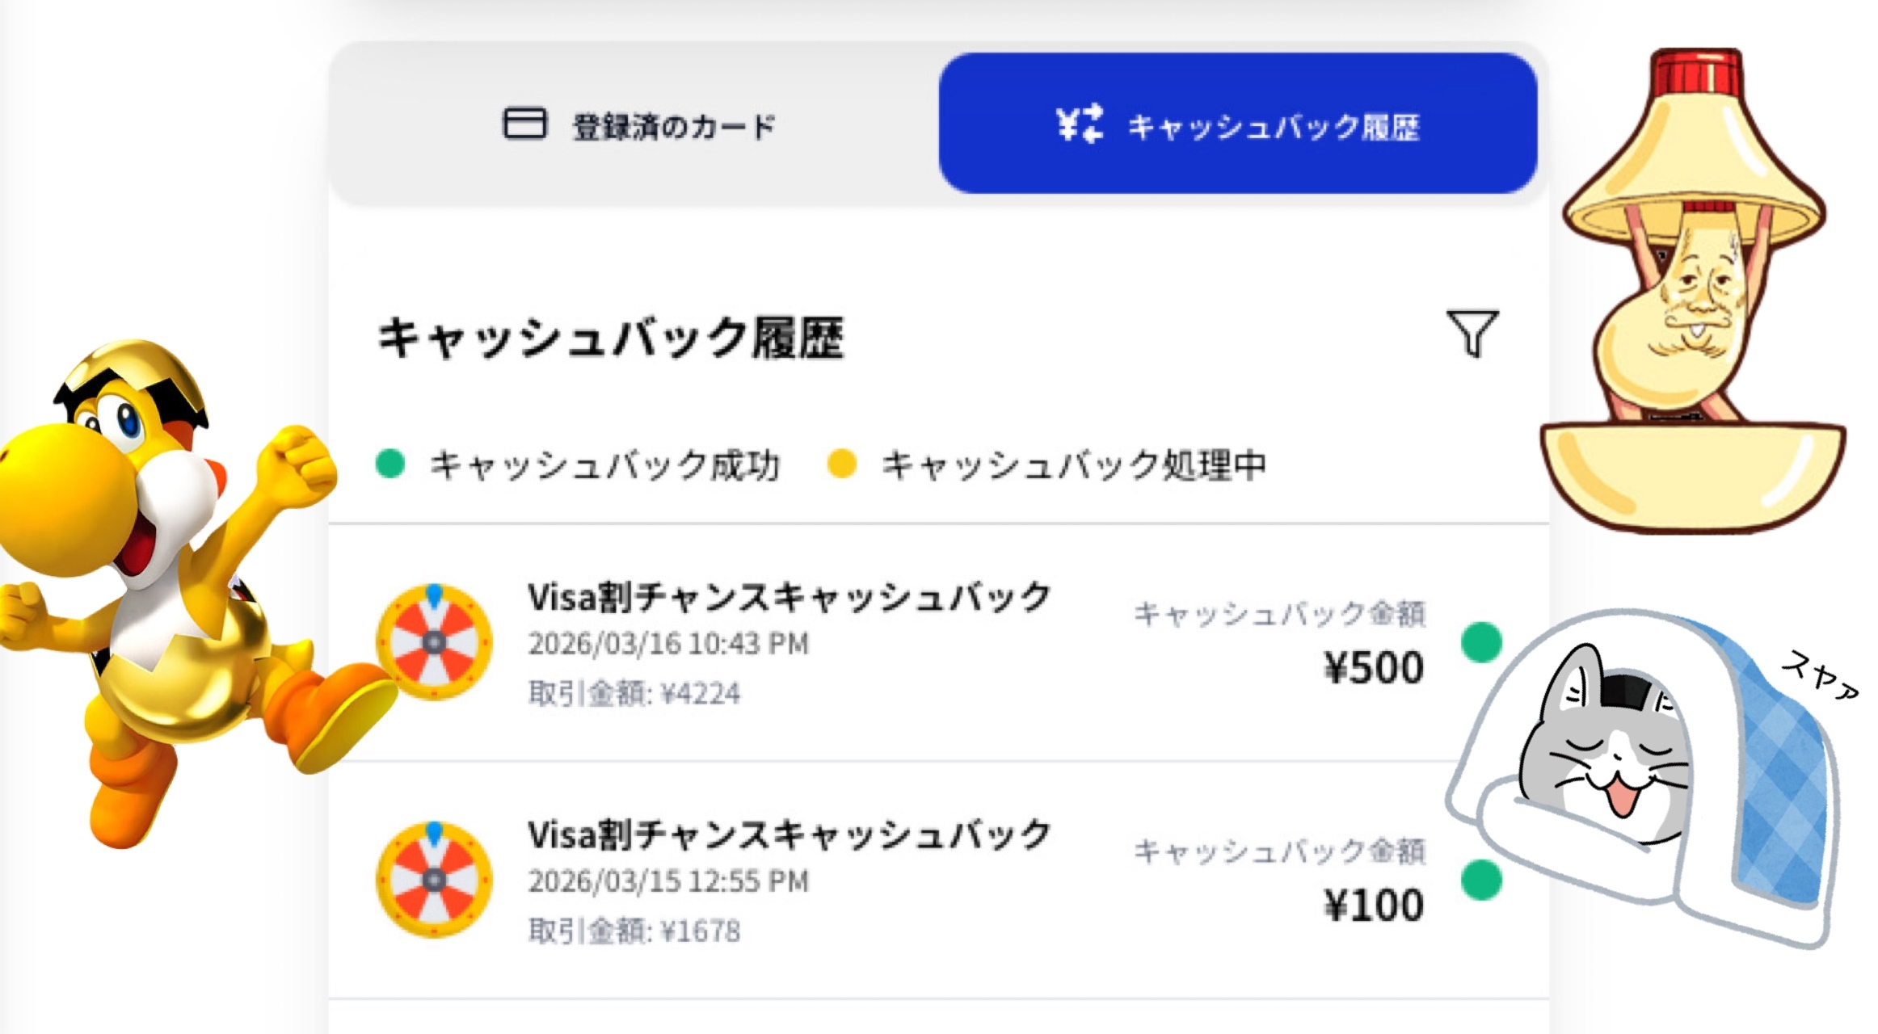Click the ¥100 cashback amount

pyautogui.click(x=1373, y=906)
